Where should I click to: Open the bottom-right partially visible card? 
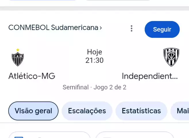click(x=134, y=135)
